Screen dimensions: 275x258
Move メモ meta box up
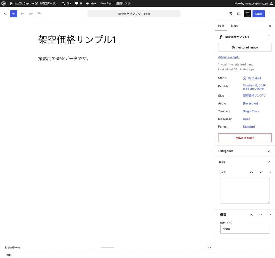(251, 172)
